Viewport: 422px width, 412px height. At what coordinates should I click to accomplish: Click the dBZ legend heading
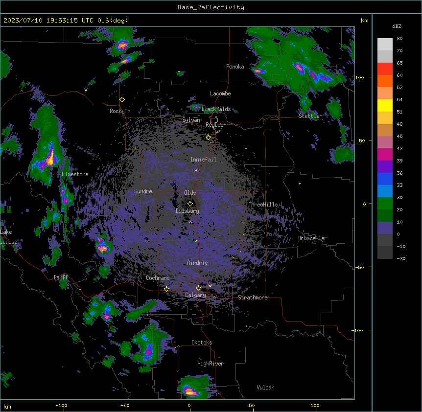pos(397,26)
